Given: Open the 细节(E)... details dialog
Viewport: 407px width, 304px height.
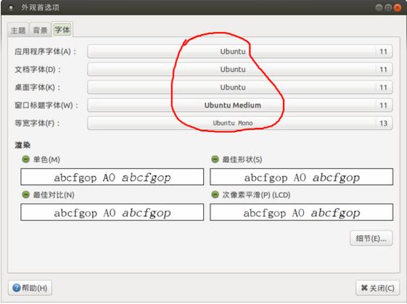Looking at the screenshot, I should tap(371, 238).
